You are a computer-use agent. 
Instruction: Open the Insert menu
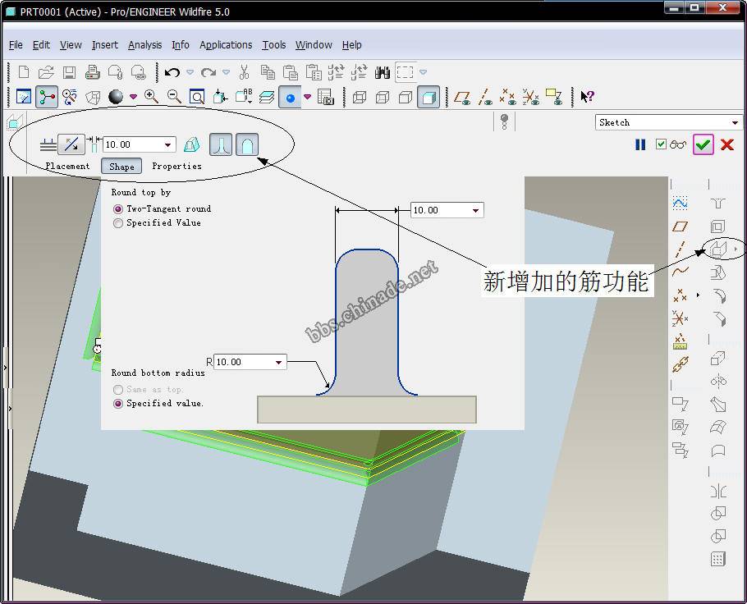105,45
